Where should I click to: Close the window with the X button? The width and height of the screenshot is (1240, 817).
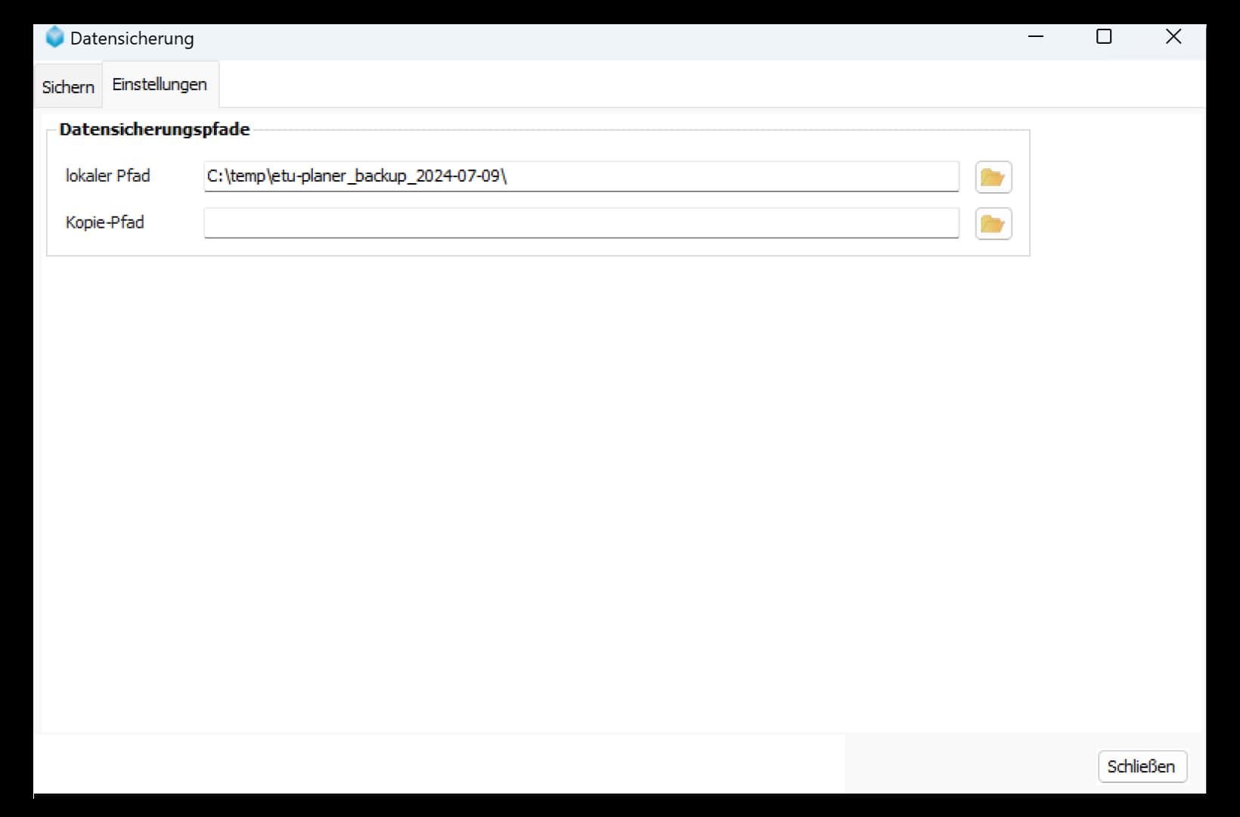point(1173,36)
